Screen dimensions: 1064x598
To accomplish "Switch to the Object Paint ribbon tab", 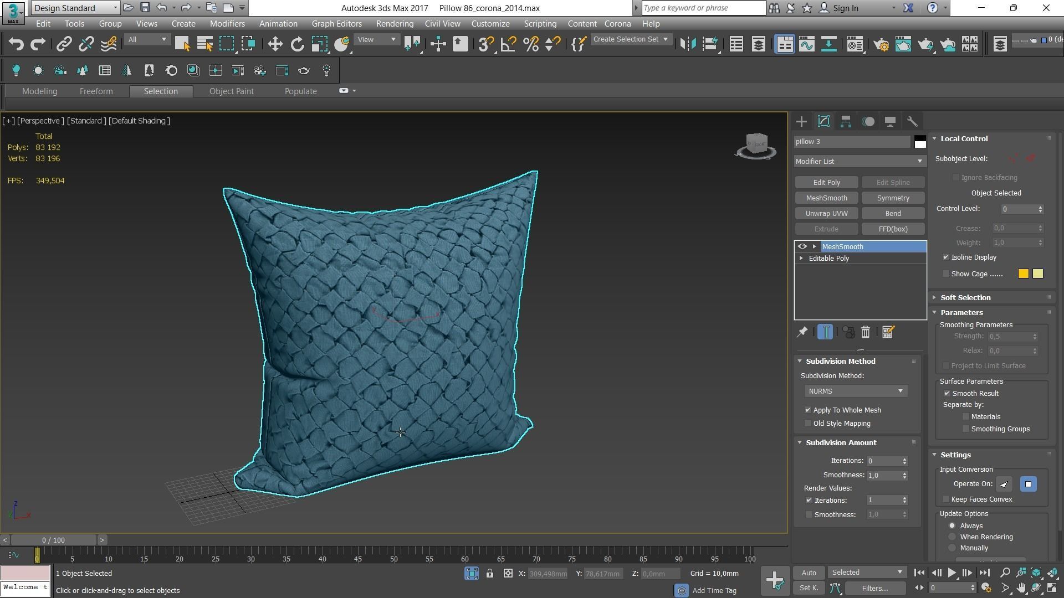I will pos(231,91).
